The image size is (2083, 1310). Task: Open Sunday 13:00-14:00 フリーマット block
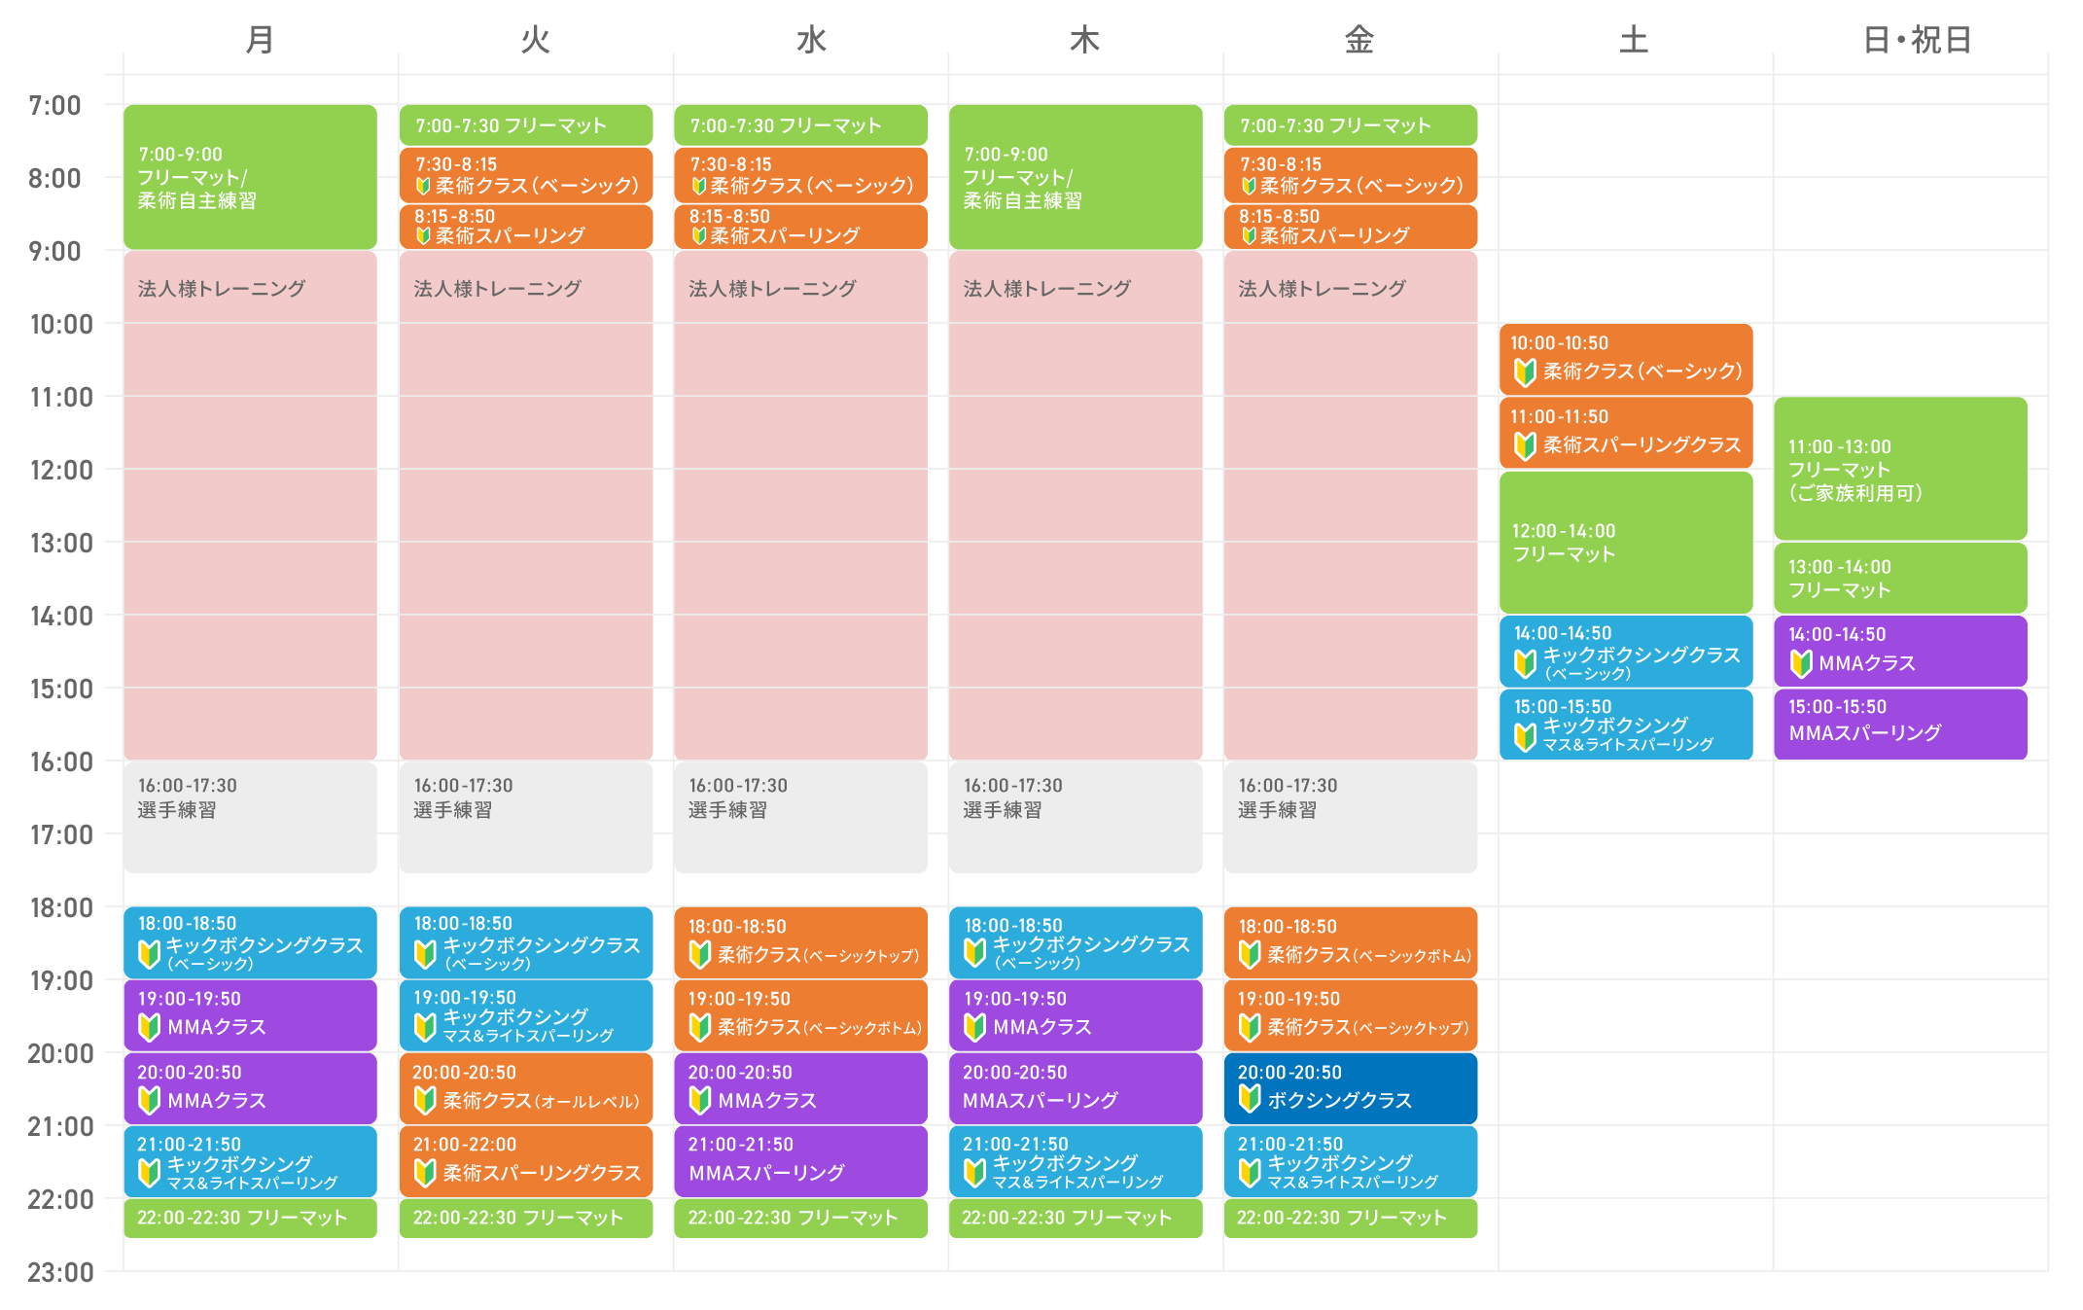tap(1900, 578)
